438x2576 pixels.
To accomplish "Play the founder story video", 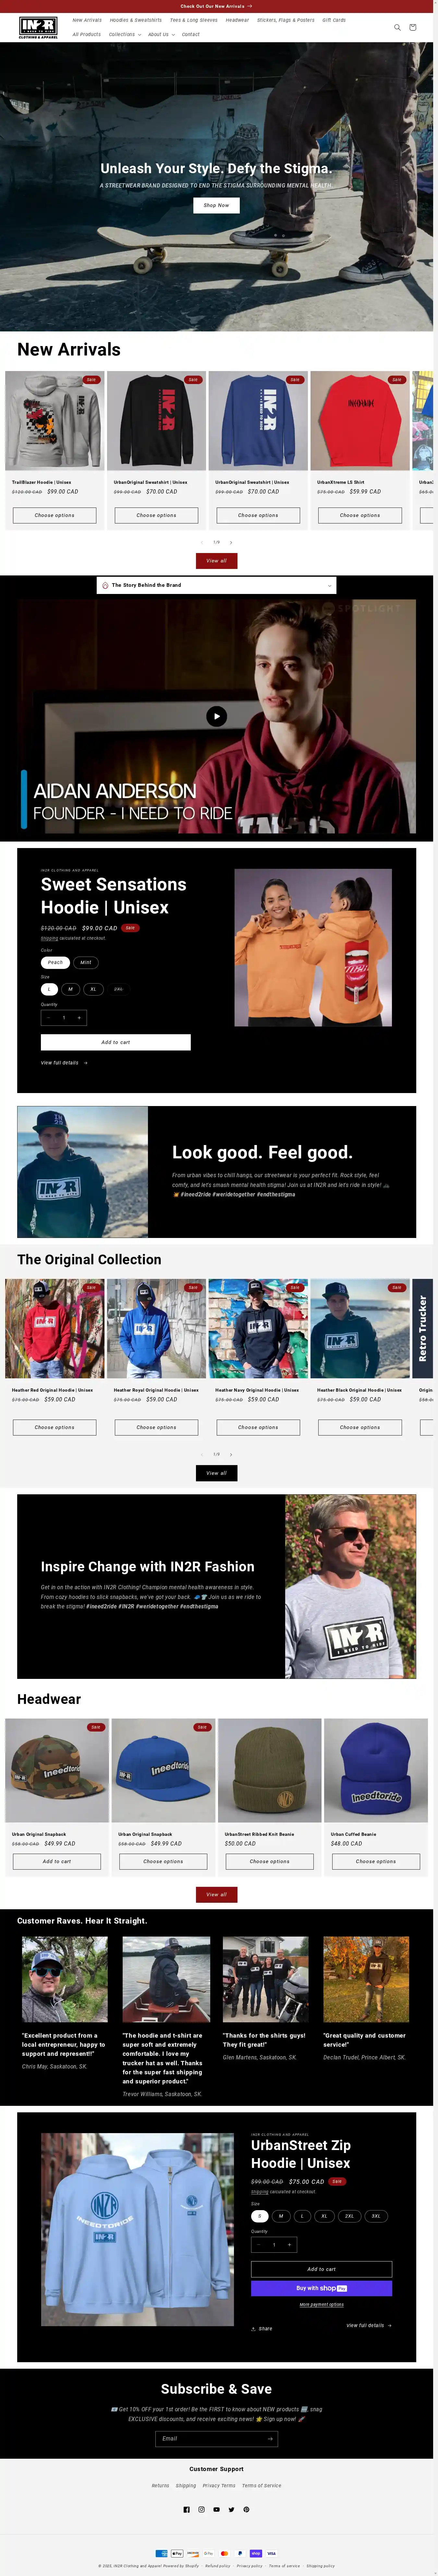I will tap(216, 716).
